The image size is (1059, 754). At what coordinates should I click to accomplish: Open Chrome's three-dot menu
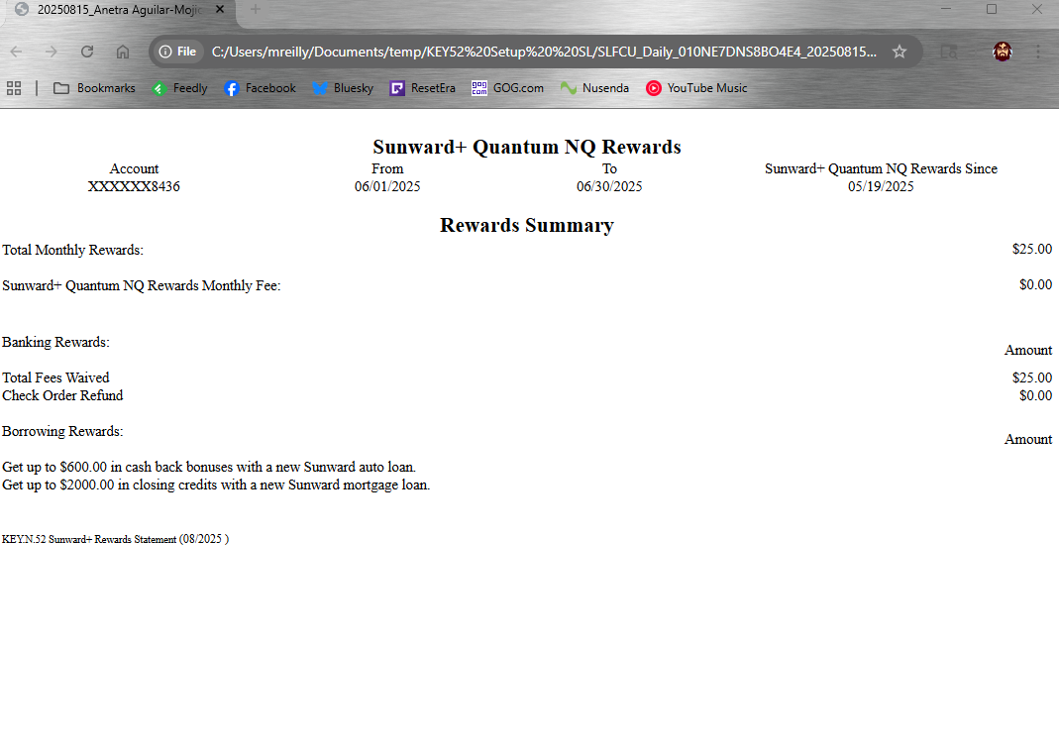coord(1037,52)
